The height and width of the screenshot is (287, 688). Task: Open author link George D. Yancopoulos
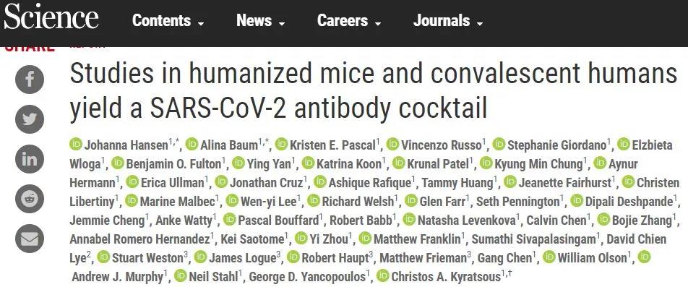[x=307, y=276]
